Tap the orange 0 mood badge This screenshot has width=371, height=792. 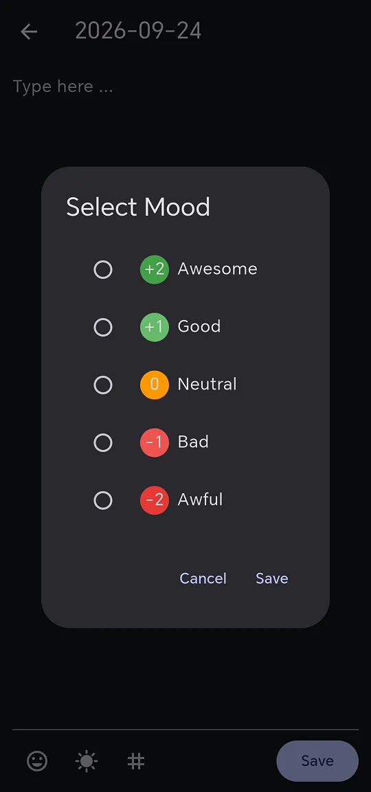[x=154, y=385]
